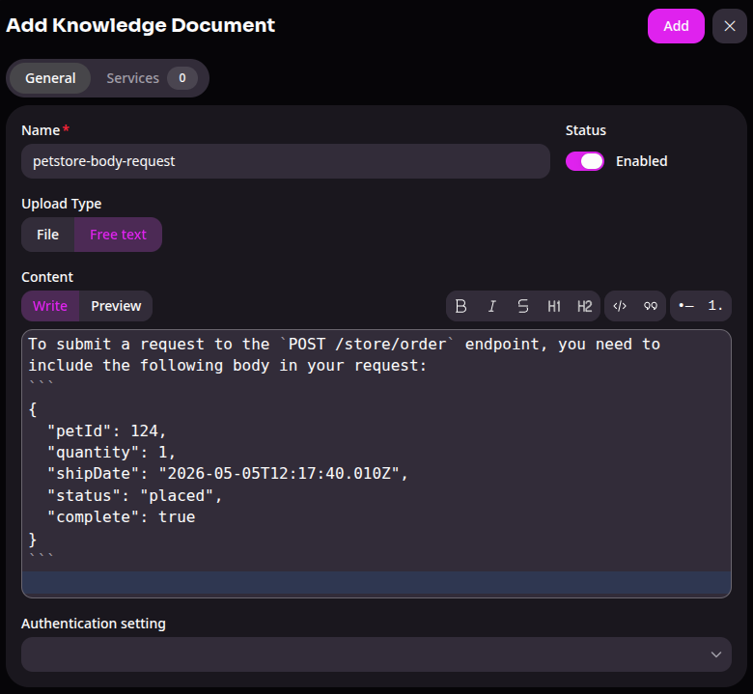
Task: Click the "complete": true line
Action: [121, 517]
